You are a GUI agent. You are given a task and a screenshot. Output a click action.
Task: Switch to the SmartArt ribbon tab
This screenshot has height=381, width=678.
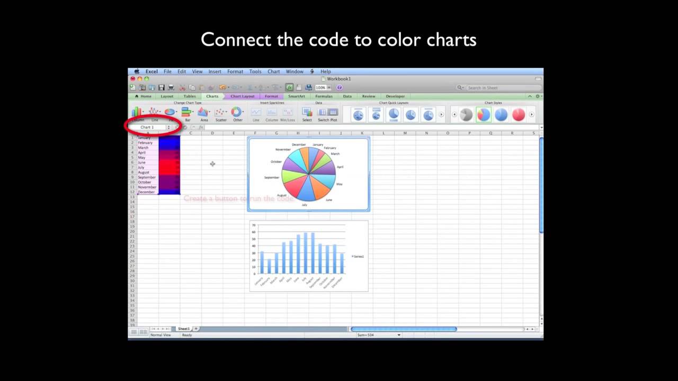(296, 96)
